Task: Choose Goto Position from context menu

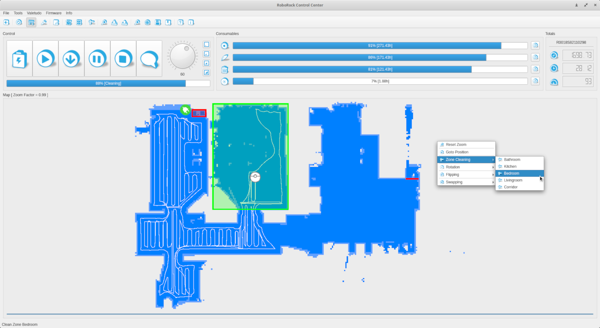Action: pos(457,152)
